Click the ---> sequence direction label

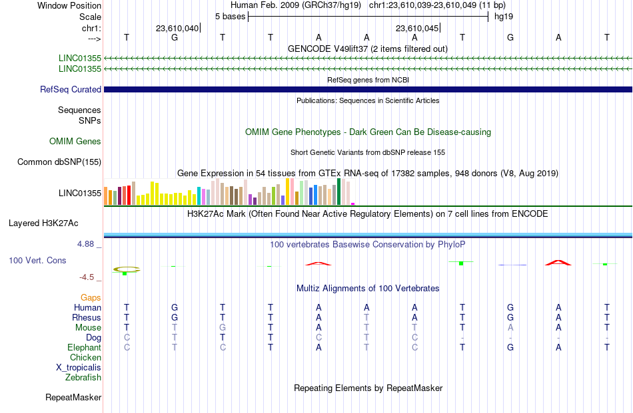94,39
